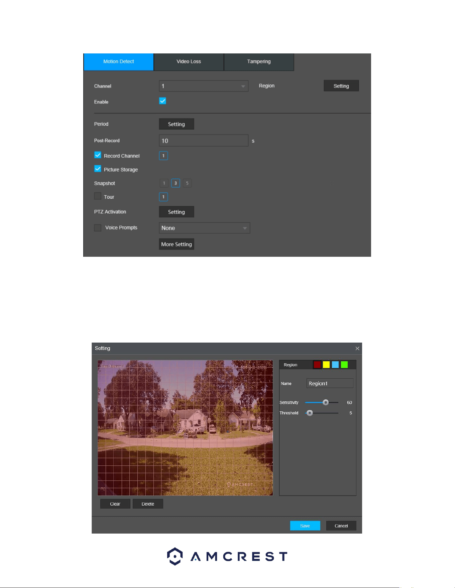Select Snapshot count 3
455x588 pixels.
[176, 183]
